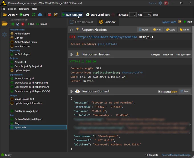Click the Response Headers download arrow icon
This screenshot has height=158, width=194.
click(x=77, y=54)
